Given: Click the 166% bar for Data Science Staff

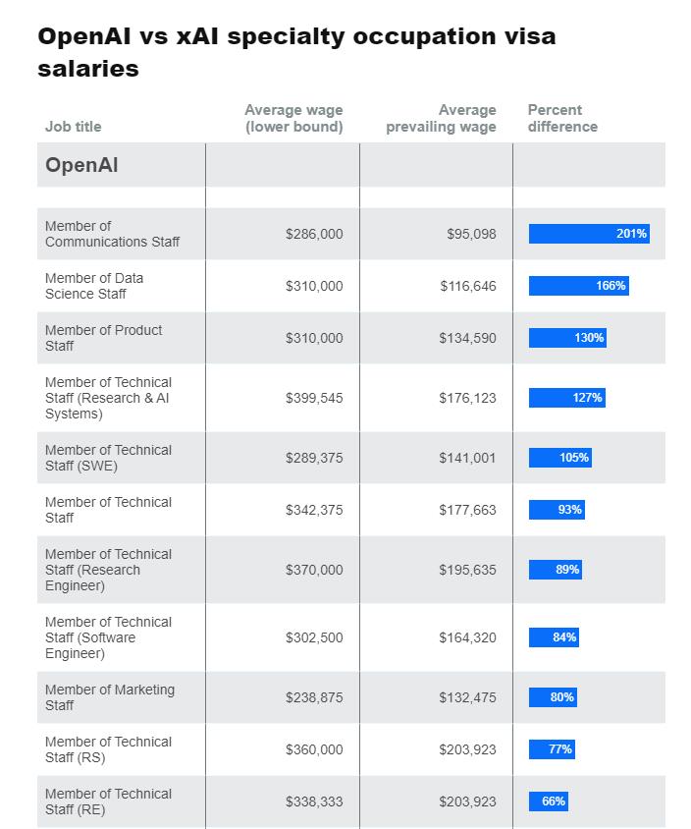Looking at the screenshot, I should 578,286.
